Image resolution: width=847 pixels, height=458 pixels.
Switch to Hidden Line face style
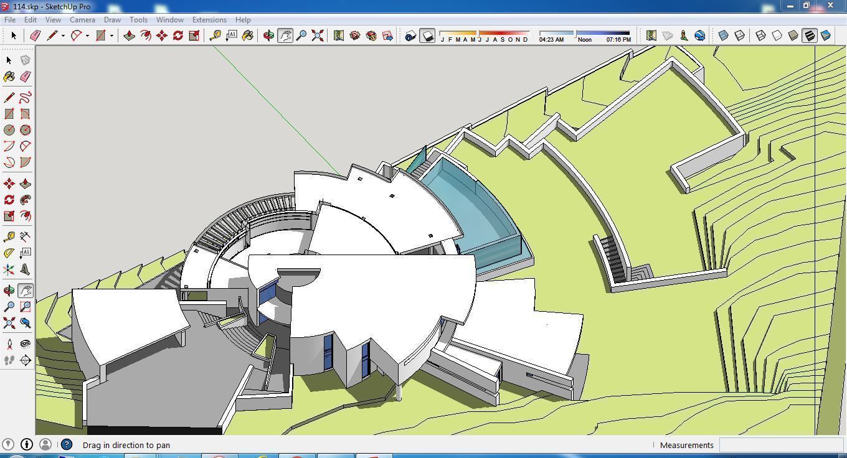(x=777, y=35)
